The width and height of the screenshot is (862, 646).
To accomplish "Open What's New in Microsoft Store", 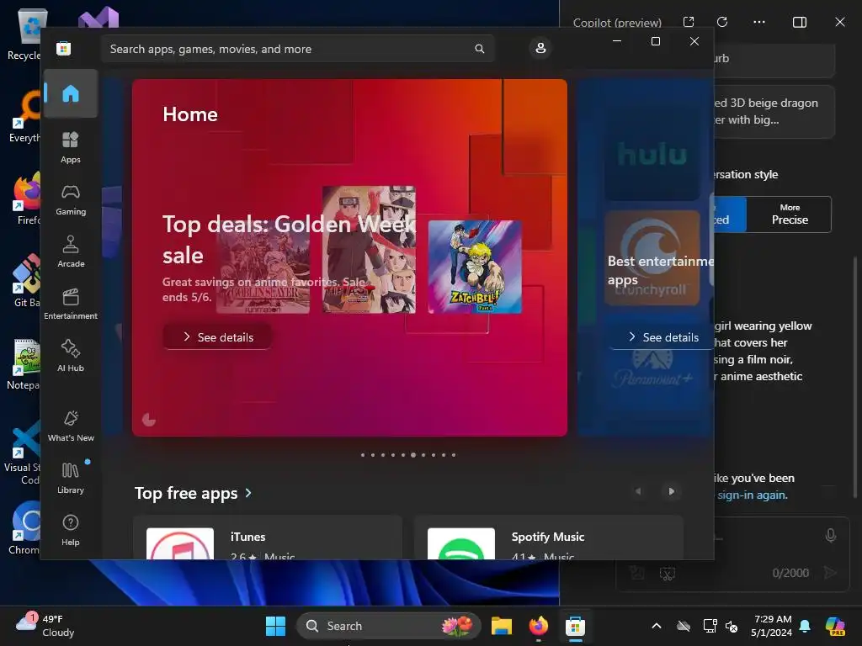I will [x=71, y=426].
